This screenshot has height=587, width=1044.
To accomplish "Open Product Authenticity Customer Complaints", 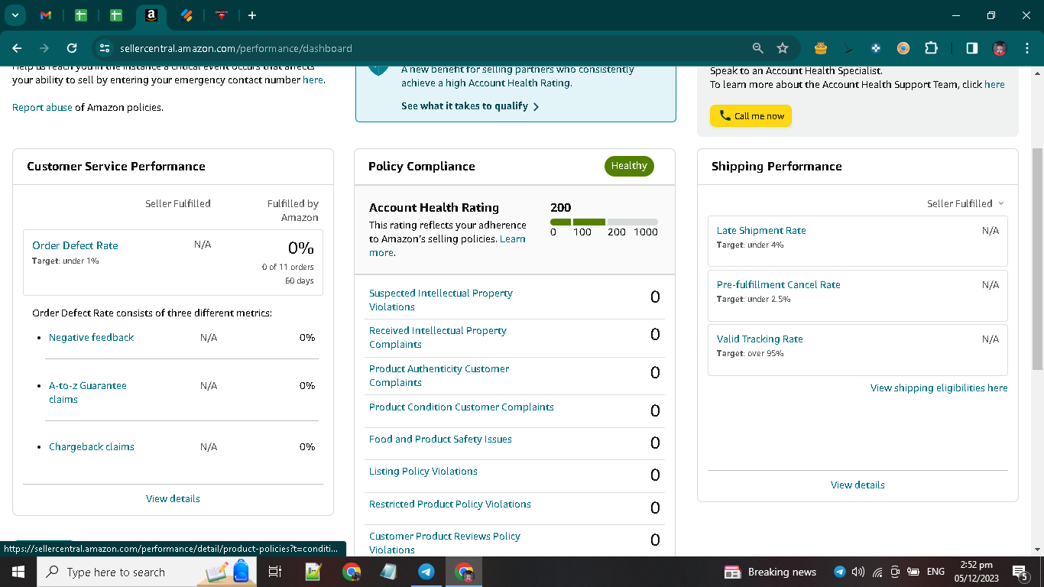I will coord(439,375).
